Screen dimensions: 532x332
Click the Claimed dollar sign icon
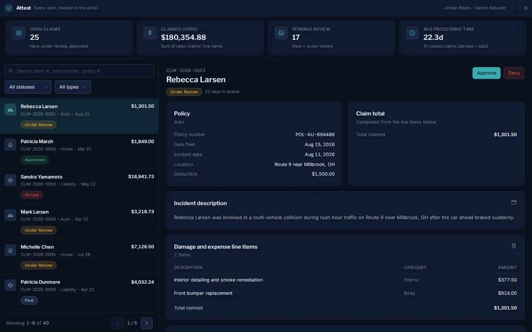[150, 33]
